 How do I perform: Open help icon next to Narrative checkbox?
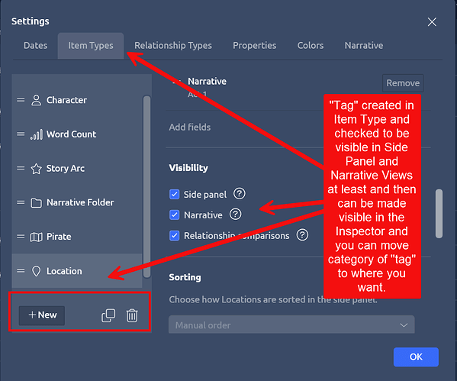(236, 215)
